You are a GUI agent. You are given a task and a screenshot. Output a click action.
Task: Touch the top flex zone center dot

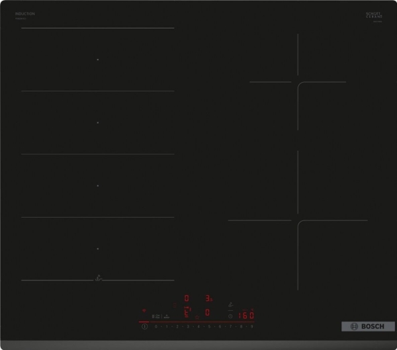[x=98, y=60]
